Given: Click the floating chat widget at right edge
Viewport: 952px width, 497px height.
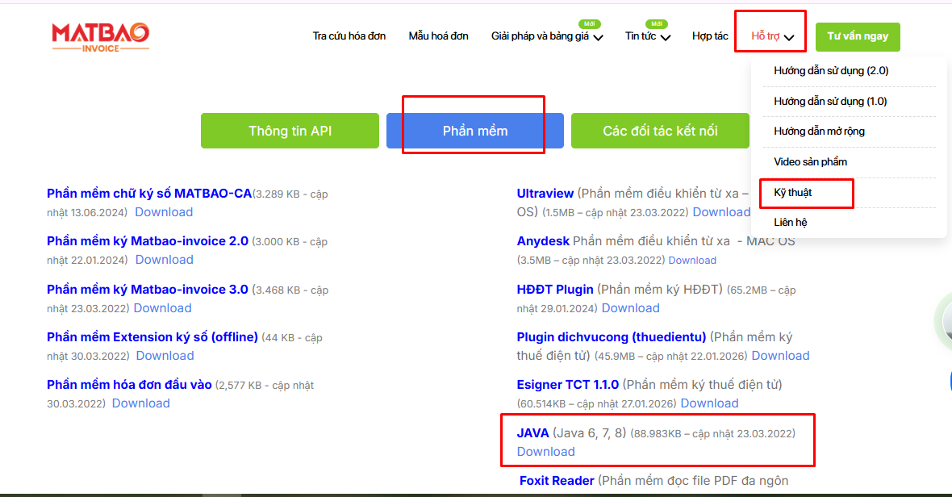Looking at the screenshot, I should tap(946, 323).
